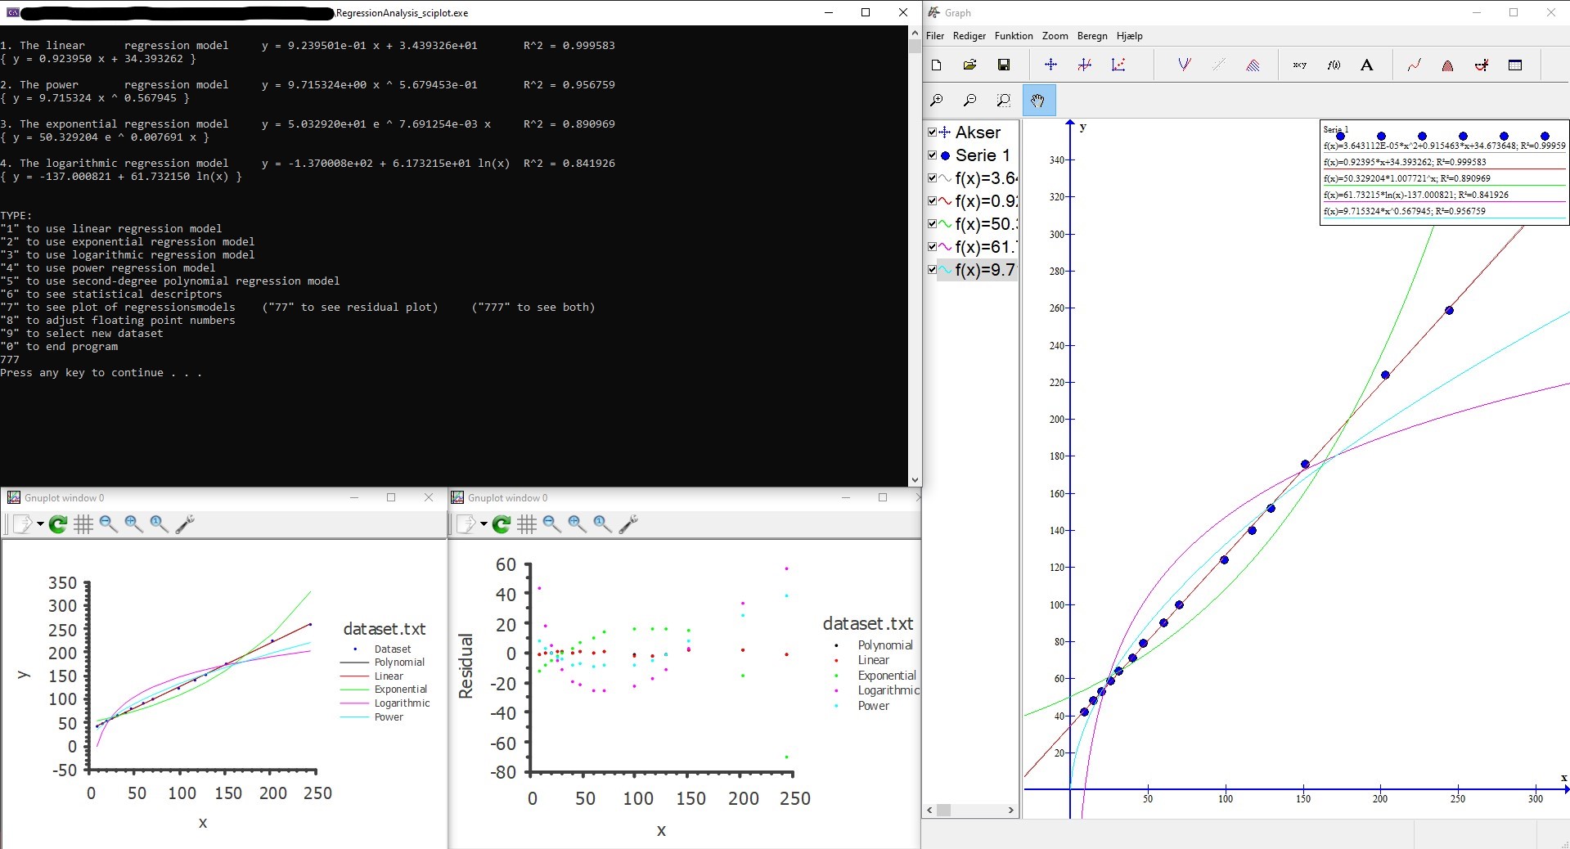Click the console window title bar icon
Viewport: 1570px width, 849px height.
pyautogui.click(x=12, y=12)
